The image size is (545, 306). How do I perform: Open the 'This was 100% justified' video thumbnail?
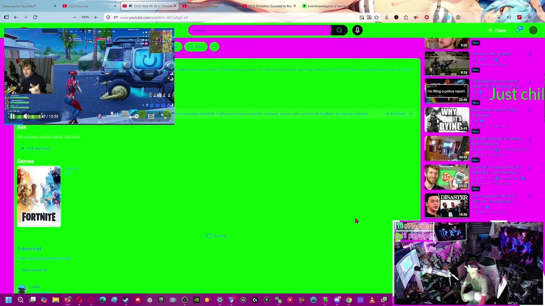pyautogui.click(x=447, y=63)
